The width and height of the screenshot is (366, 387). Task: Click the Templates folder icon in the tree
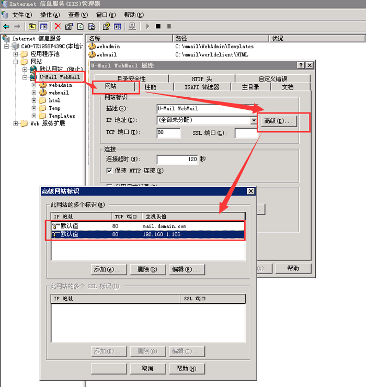pyautogui.click(x=42, y=116)
